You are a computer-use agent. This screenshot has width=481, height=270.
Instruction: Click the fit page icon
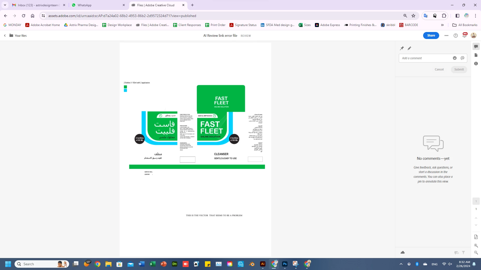[x=476, y=237]
